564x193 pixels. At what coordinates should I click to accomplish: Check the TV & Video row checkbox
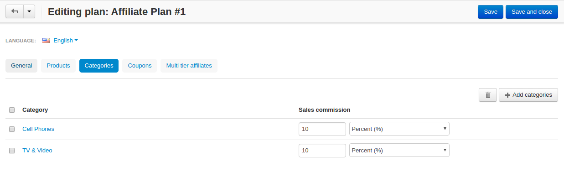(12, 151)
